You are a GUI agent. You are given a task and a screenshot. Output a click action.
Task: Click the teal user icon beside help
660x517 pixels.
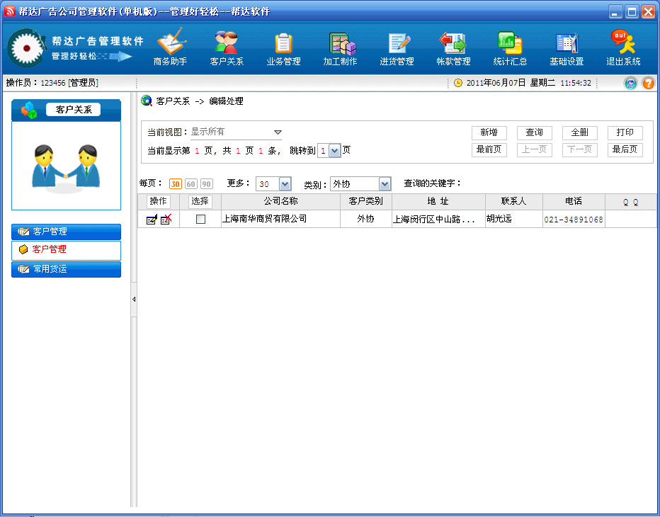630,84
